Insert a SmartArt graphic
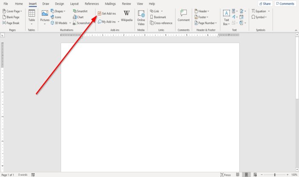299x177 pixels. (x=80, y=11)
